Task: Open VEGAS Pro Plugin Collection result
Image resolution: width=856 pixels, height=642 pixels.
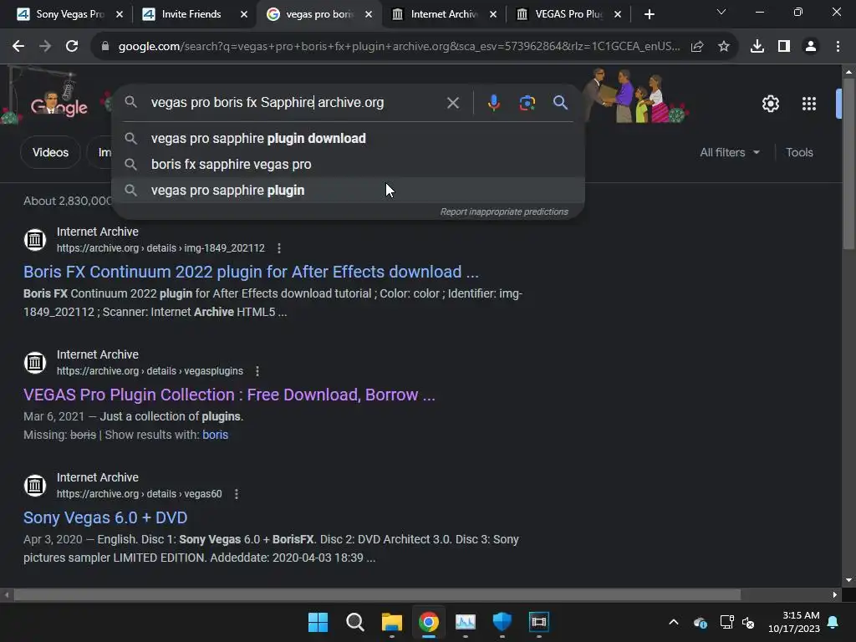Action: [x=229, y=395]
